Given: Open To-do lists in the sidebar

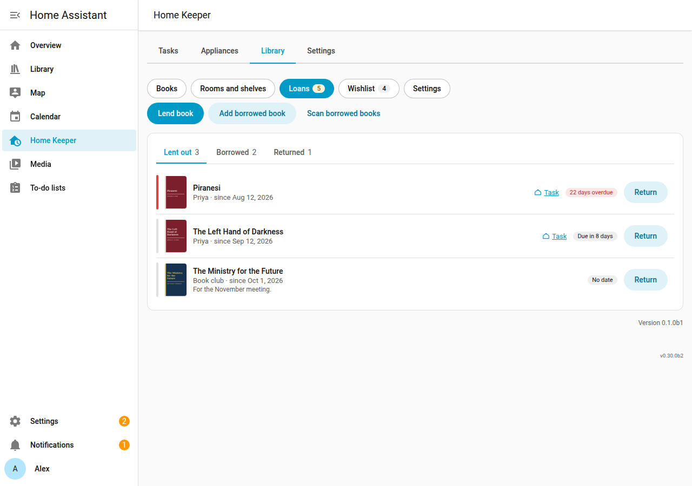Looking at the screenshot, I should click(69, 188).
